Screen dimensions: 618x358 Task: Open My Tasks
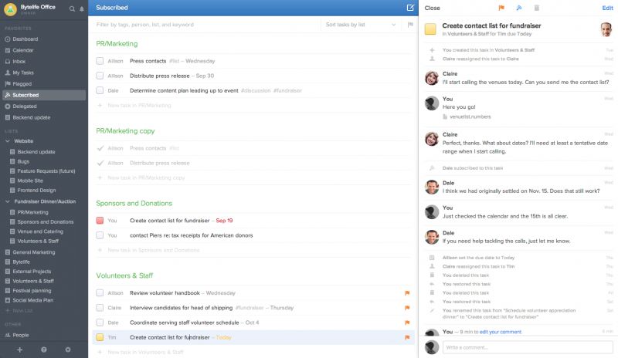click(23, 73)
